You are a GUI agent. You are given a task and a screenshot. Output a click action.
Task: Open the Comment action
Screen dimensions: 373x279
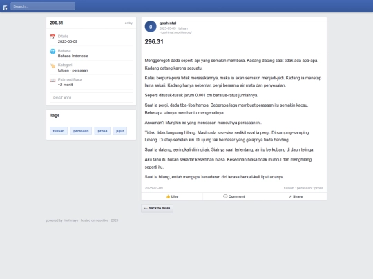[234, 196]
